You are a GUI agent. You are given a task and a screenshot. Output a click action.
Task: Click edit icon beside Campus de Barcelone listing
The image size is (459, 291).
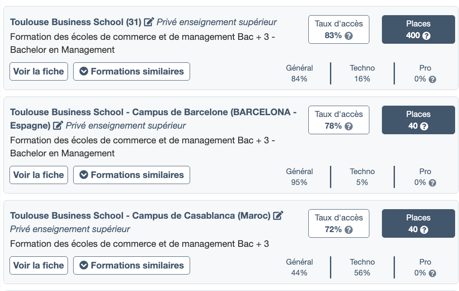(x=58, y=126)
